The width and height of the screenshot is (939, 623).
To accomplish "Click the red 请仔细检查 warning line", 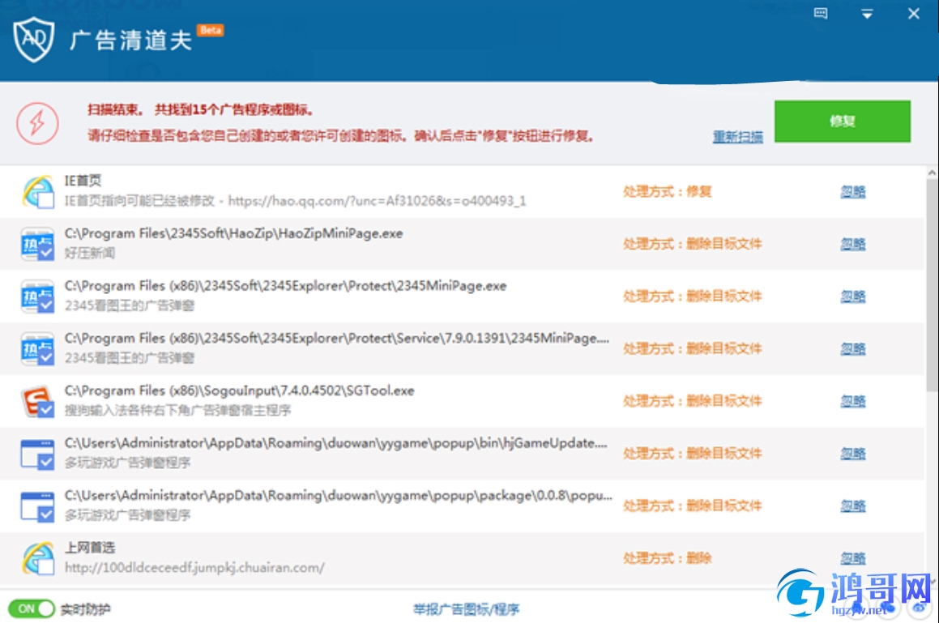I will point(341,136).
